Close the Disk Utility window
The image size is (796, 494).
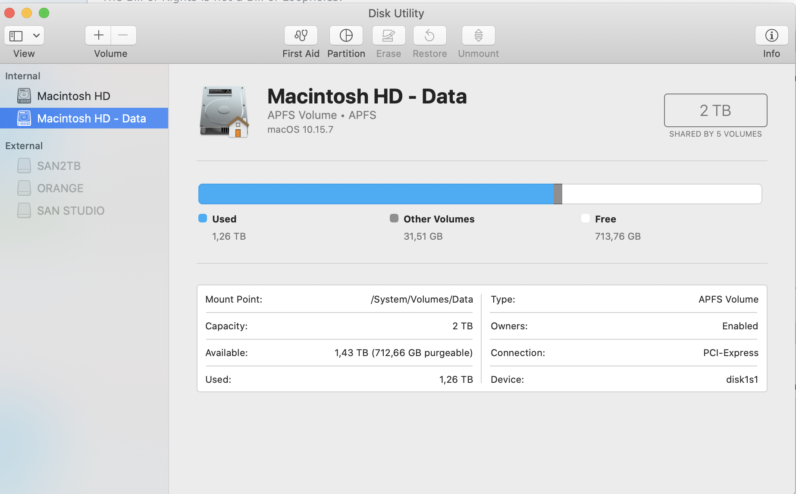point(9,13)
